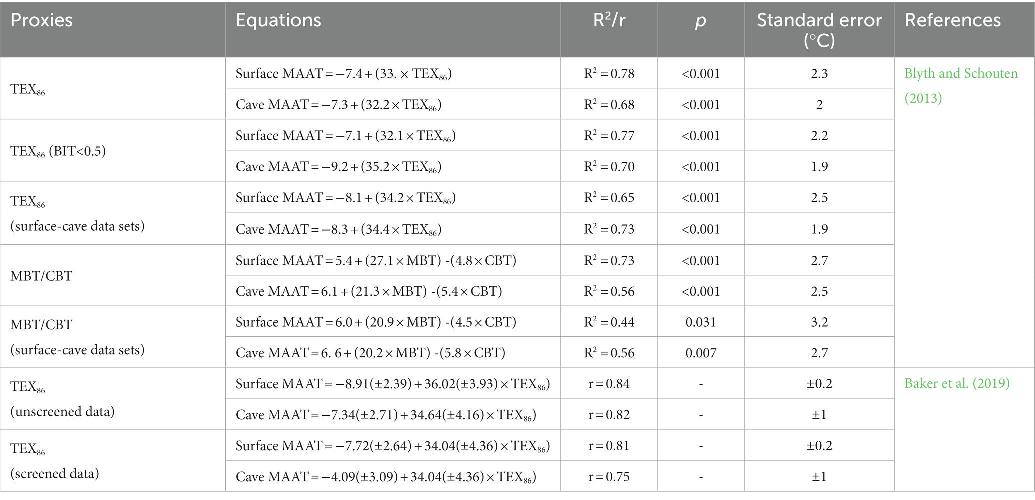Click the R² = 0.44 value cell
The image size is (1035, 500).
pyautogui.click(x=609, y=321)
